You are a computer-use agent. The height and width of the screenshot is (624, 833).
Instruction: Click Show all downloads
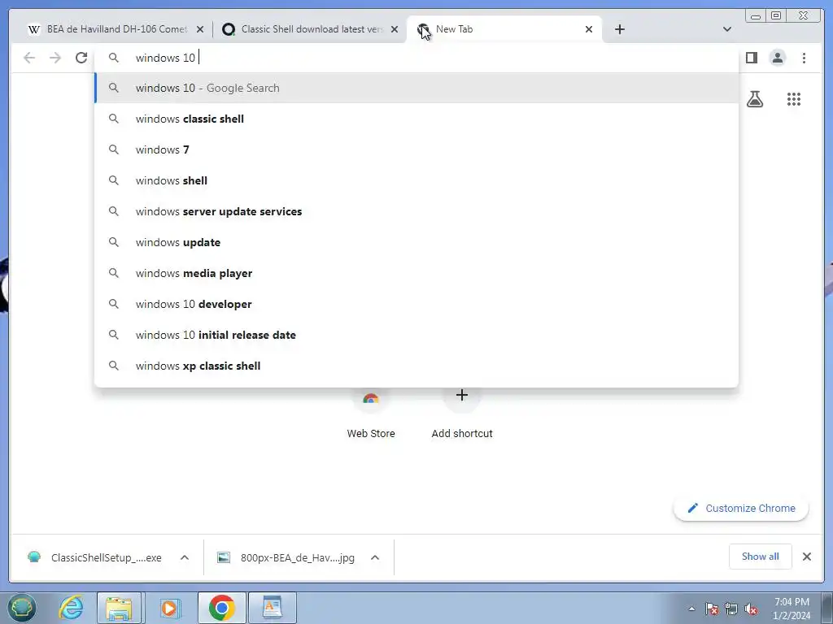coord(761,557)
